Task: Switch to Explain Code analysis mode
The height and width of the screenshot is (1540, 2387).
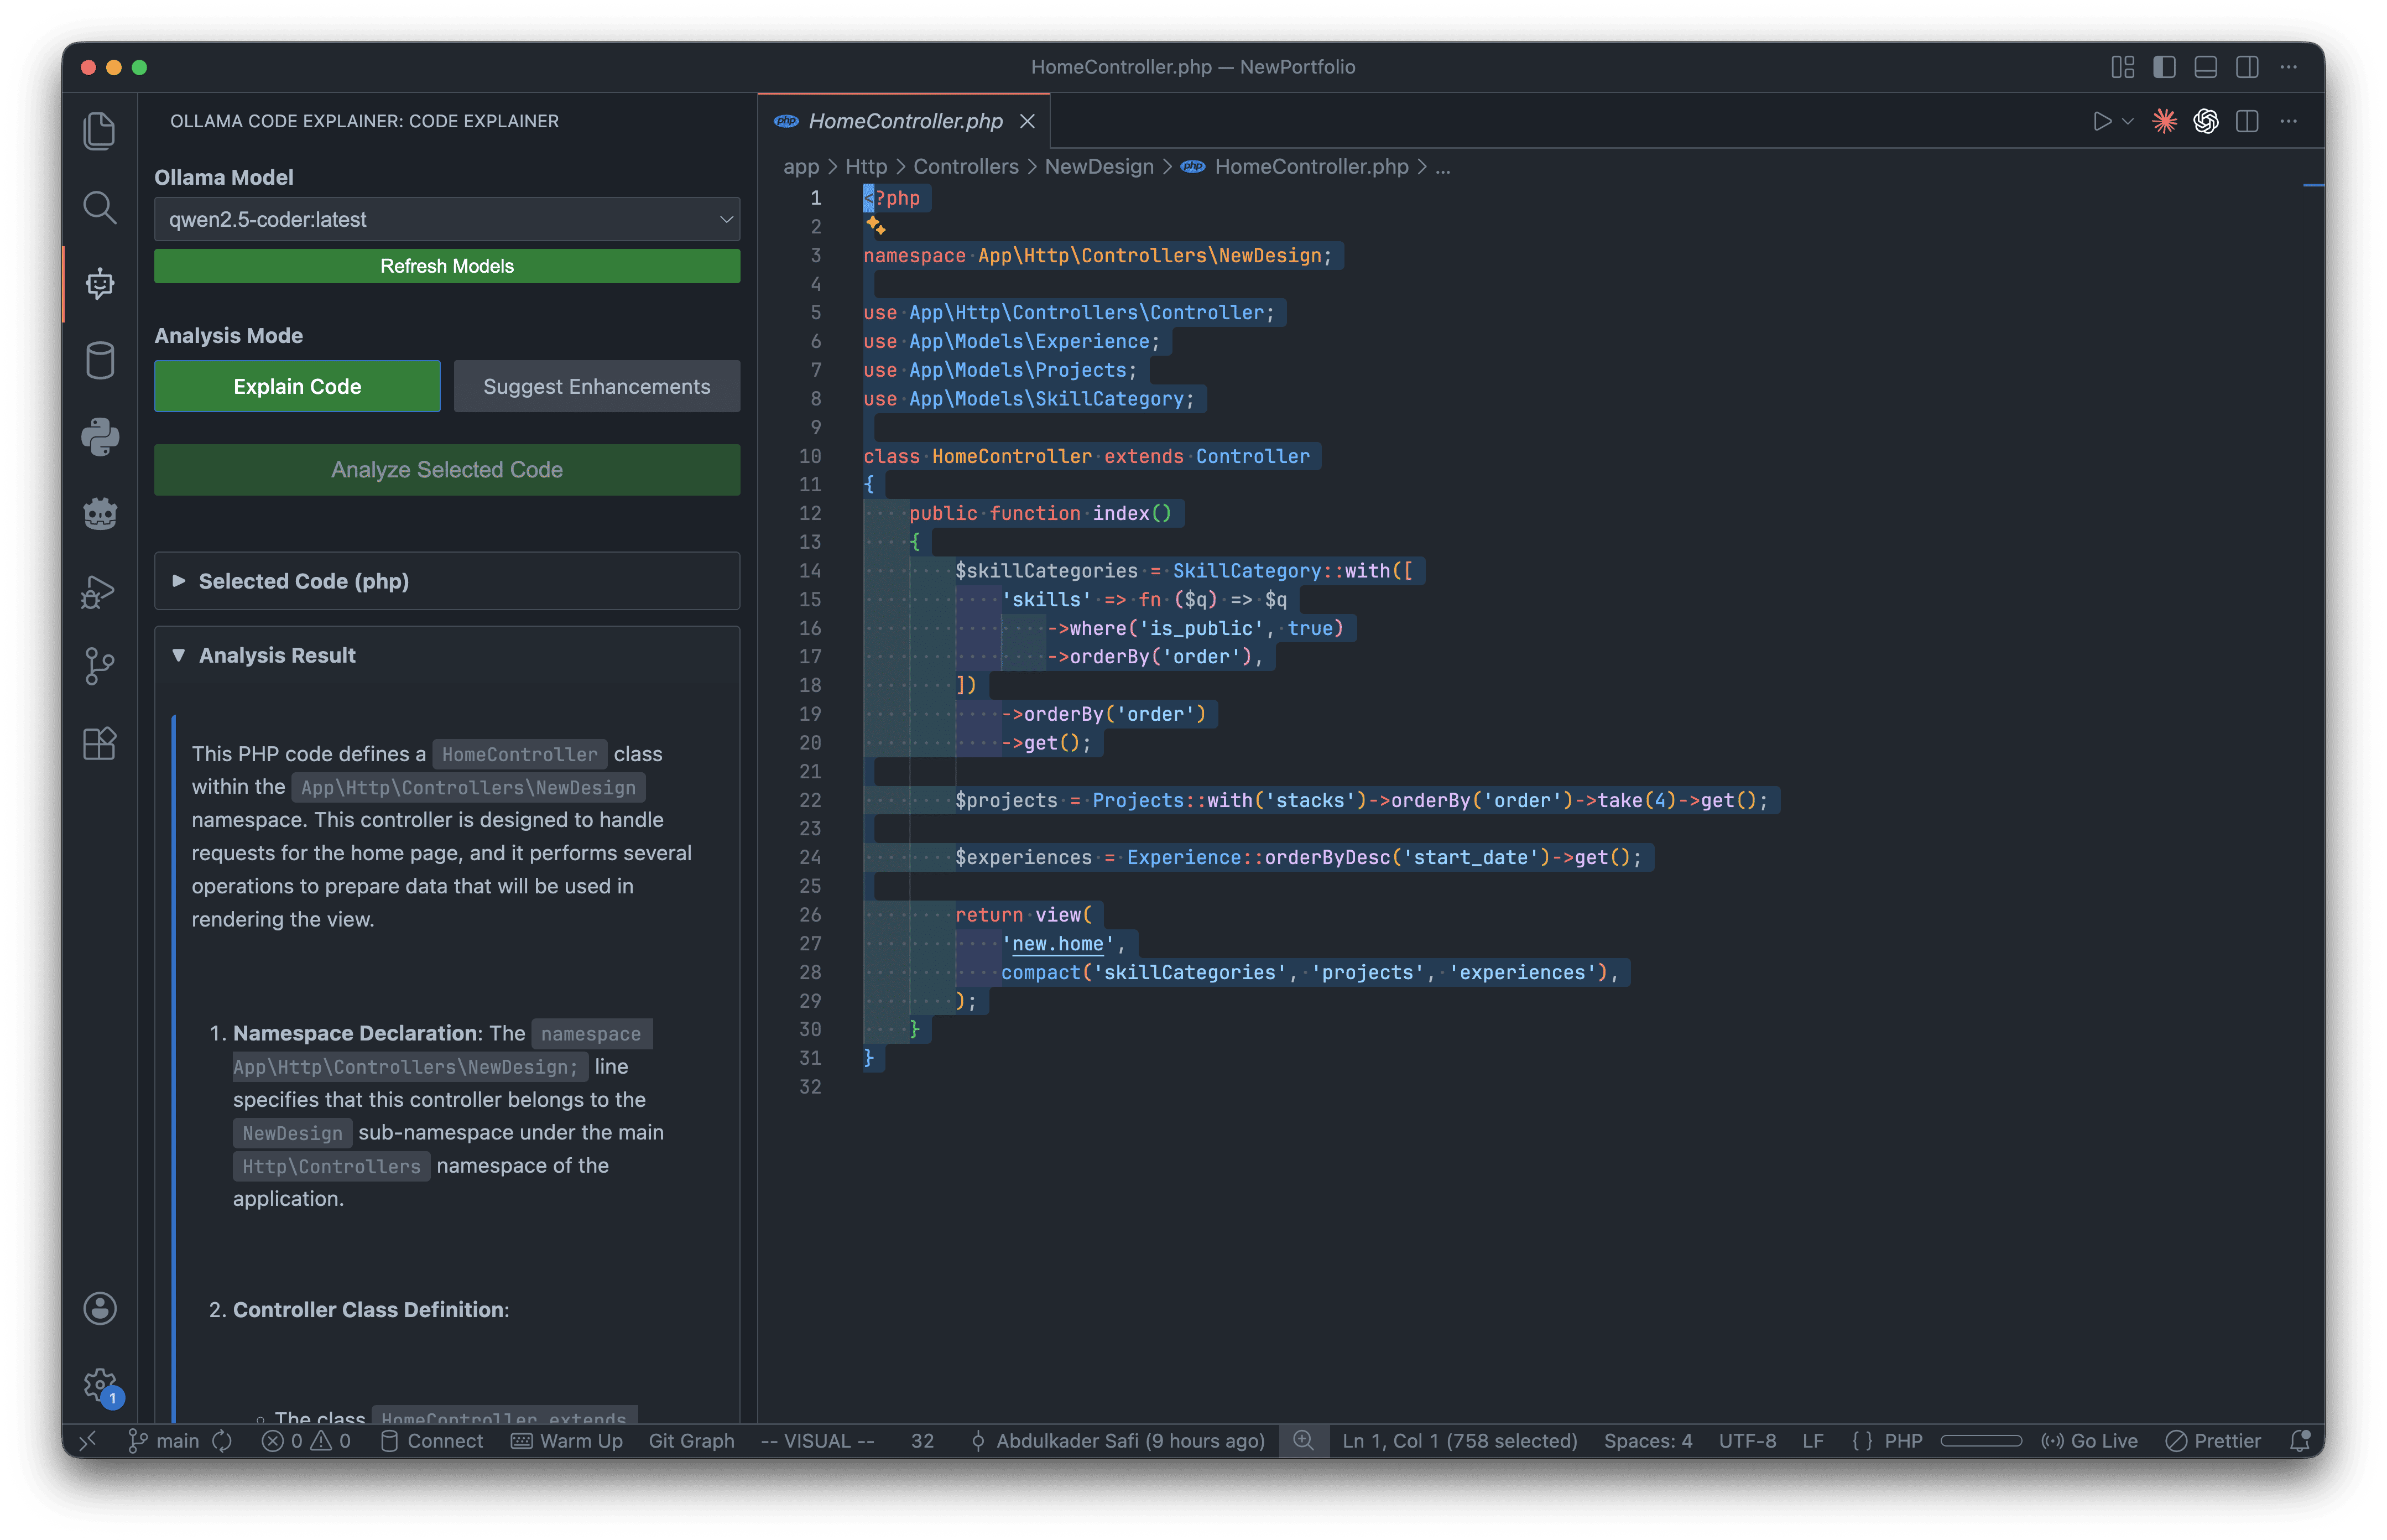Action: [x=297, y=386]
